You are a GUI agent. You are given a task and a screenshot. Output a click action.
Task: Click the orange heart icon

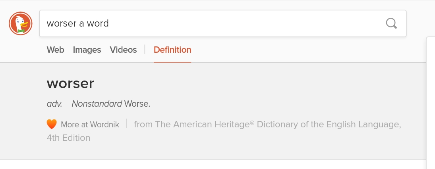pyautogui.click(x=52, y=124)
